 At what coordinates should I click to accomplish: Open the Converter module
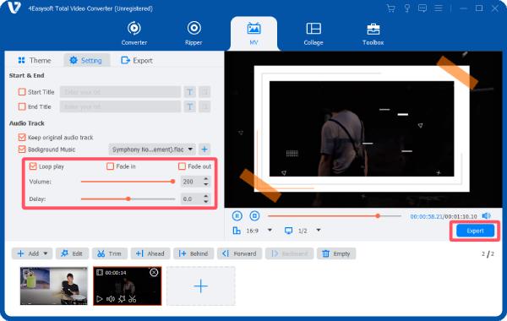pos(134,33)
